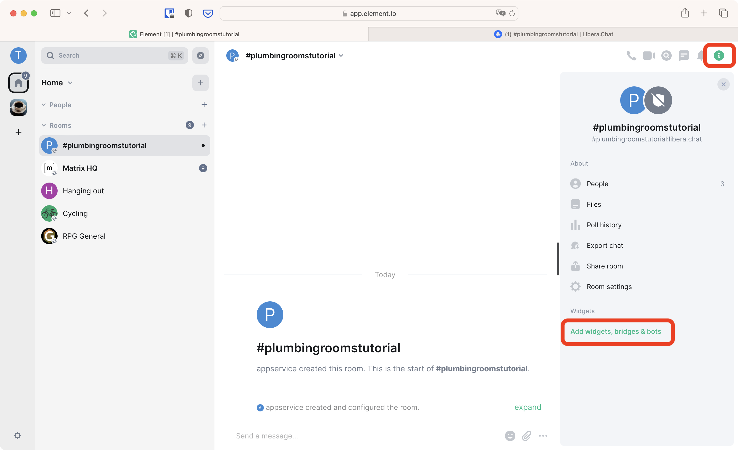Screen dimensions: 738x450
Task: Open quick settings gear icon
Action: 17,436
